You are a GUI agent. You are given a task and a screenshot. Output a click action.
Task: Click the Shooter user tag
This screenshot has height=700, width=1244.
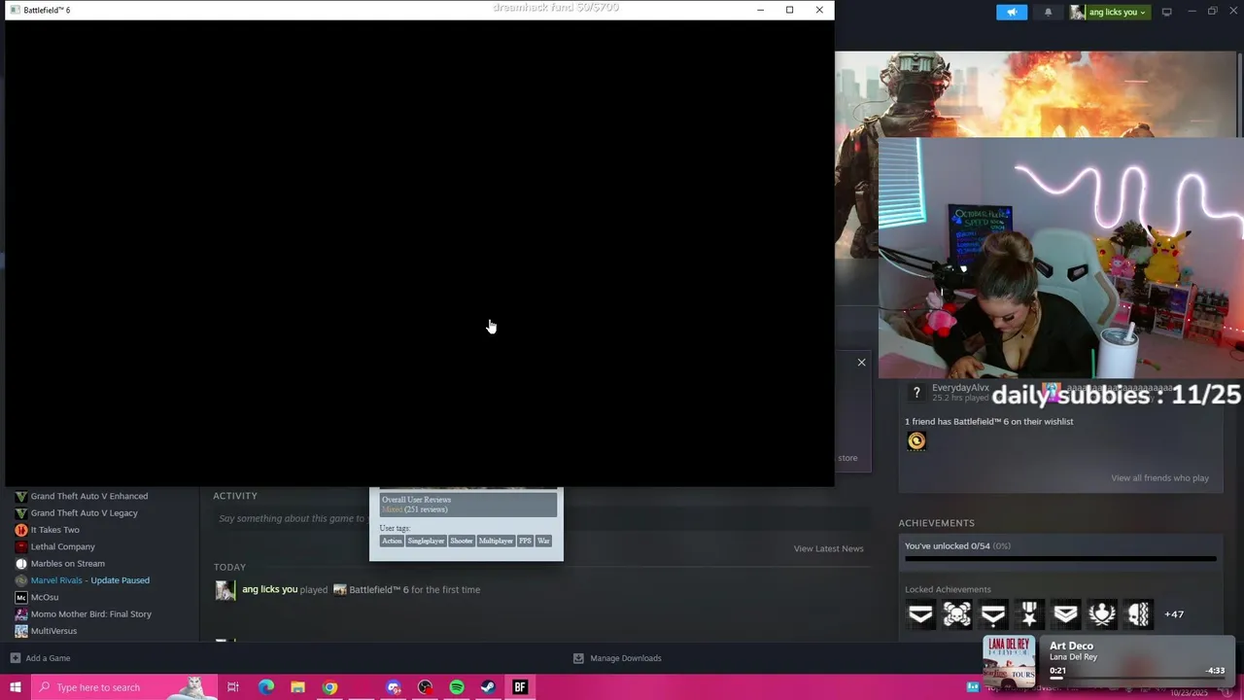point(462,541)
